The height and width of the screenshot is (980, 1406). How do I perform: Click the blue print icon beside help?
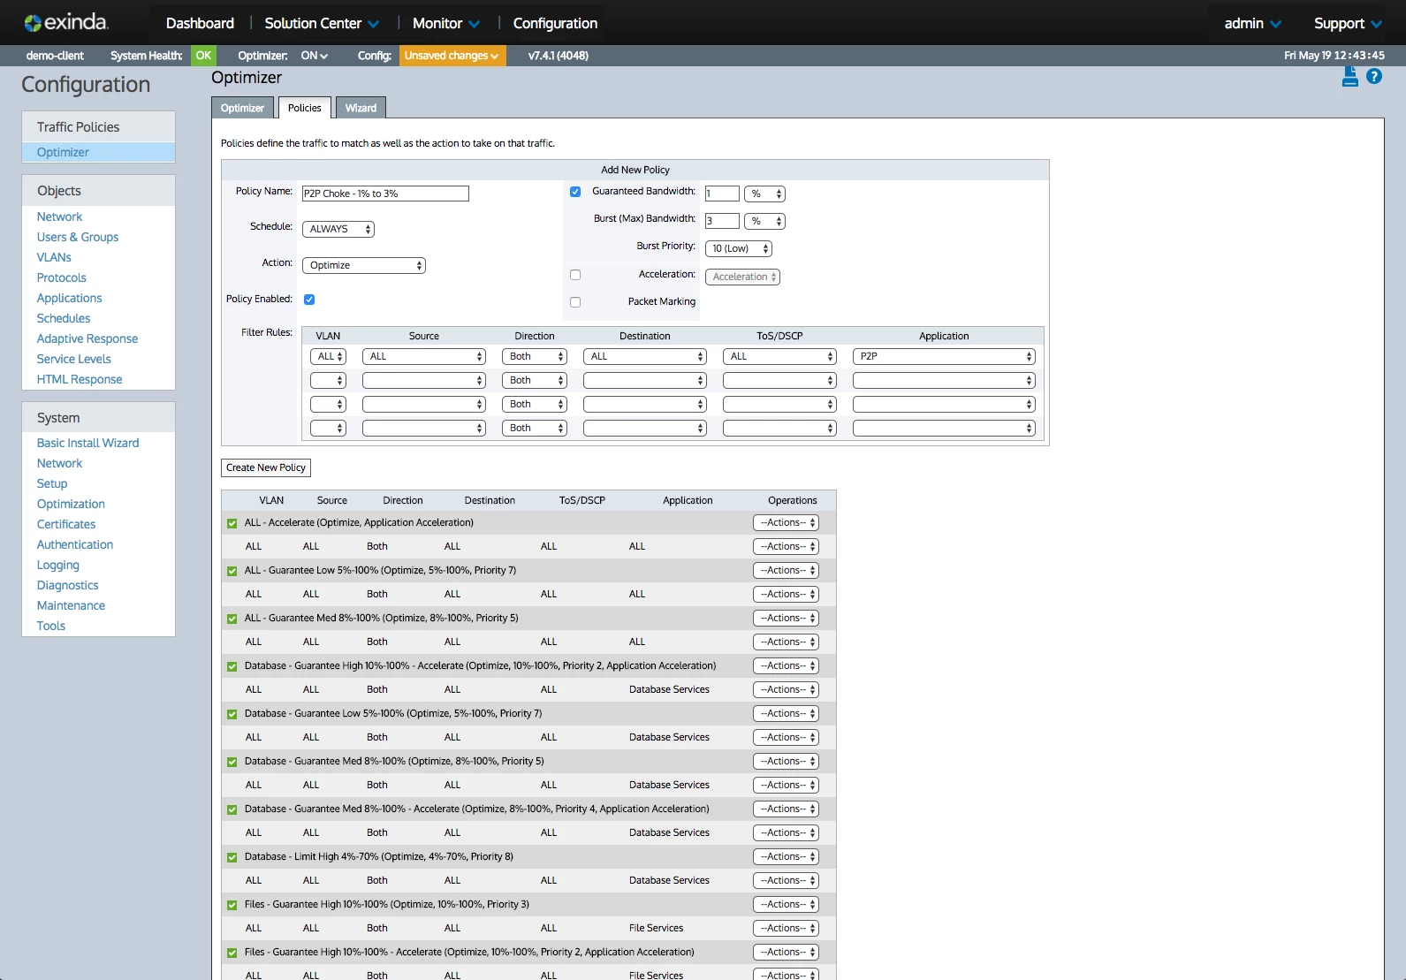[x=1349, y=77]
